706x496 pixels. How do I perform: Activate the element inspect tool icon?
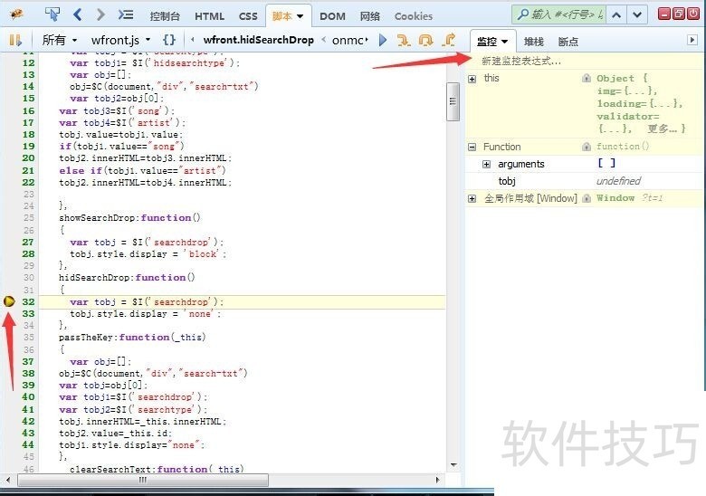click(52, 14)
